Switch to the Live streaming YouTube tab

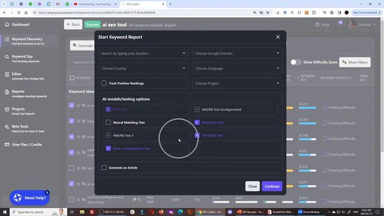point(94,4)
